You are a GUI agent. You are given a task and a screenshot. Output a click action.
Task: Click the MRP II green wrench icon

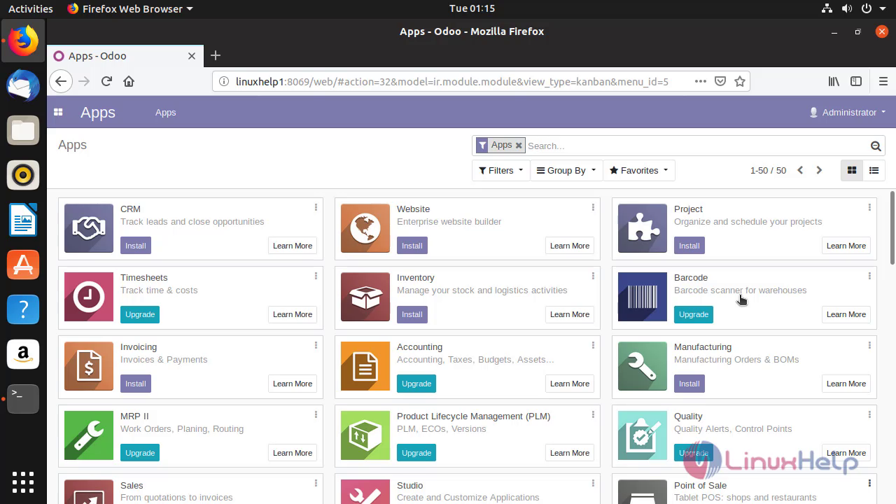pos(89,435)
